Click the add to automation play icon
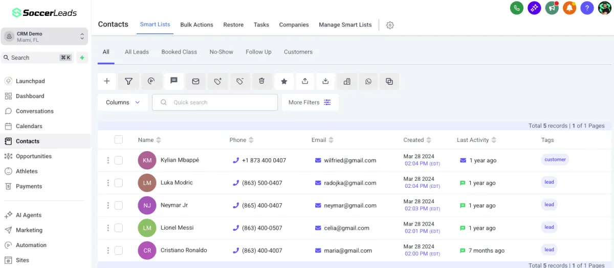Screen dimensions: 614x268 coord(151,81)
